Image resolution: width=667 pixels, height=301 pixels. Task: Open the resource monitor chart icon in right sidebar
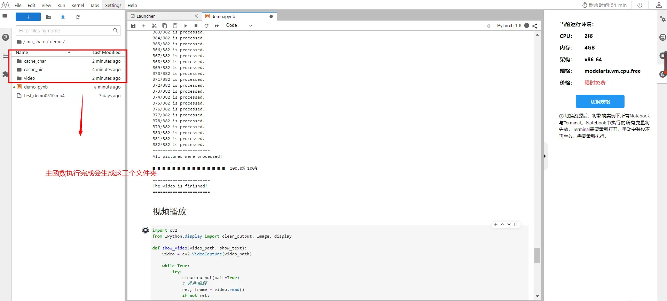click(663, 37)
